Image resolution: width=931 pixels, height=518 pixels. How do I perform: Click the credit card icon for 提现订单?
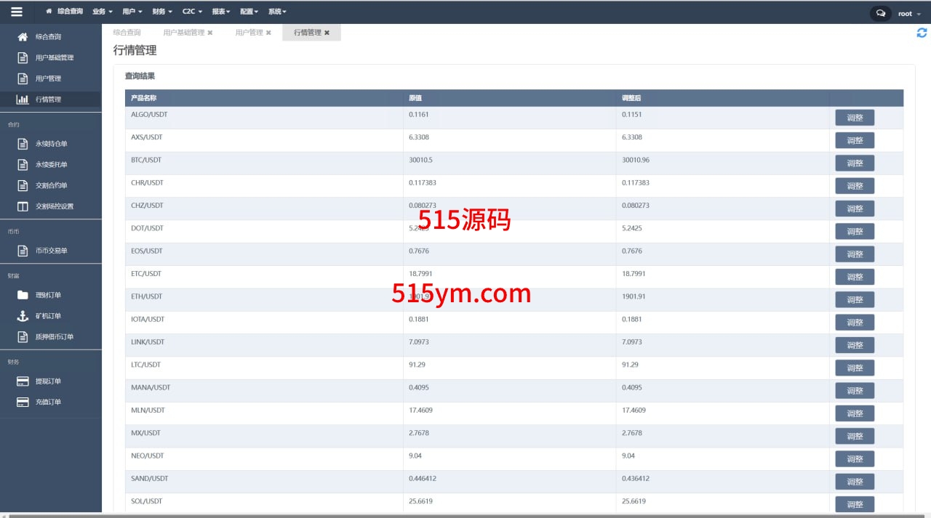[23, 381]
